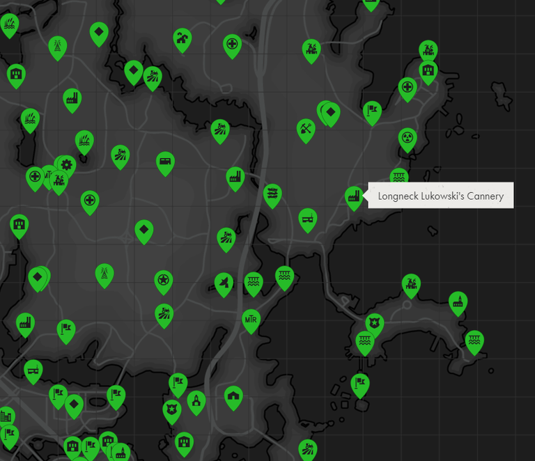Click the ruined town marker on the eastern peninsula
The height and width of the screenshot is (461, 535).
click(x=411, y=285)
